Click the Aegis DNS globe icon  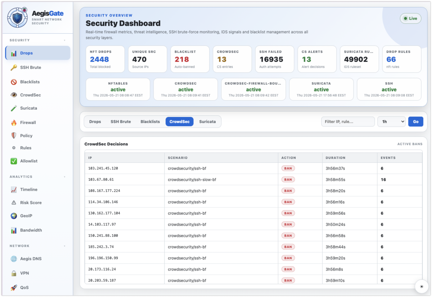14,259
